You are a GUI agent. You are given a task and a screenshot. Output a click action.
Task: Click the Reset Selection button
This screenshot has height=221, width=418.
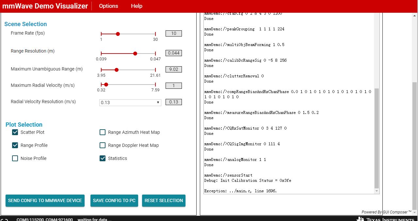pyautogui.click(x=164, y=200)
